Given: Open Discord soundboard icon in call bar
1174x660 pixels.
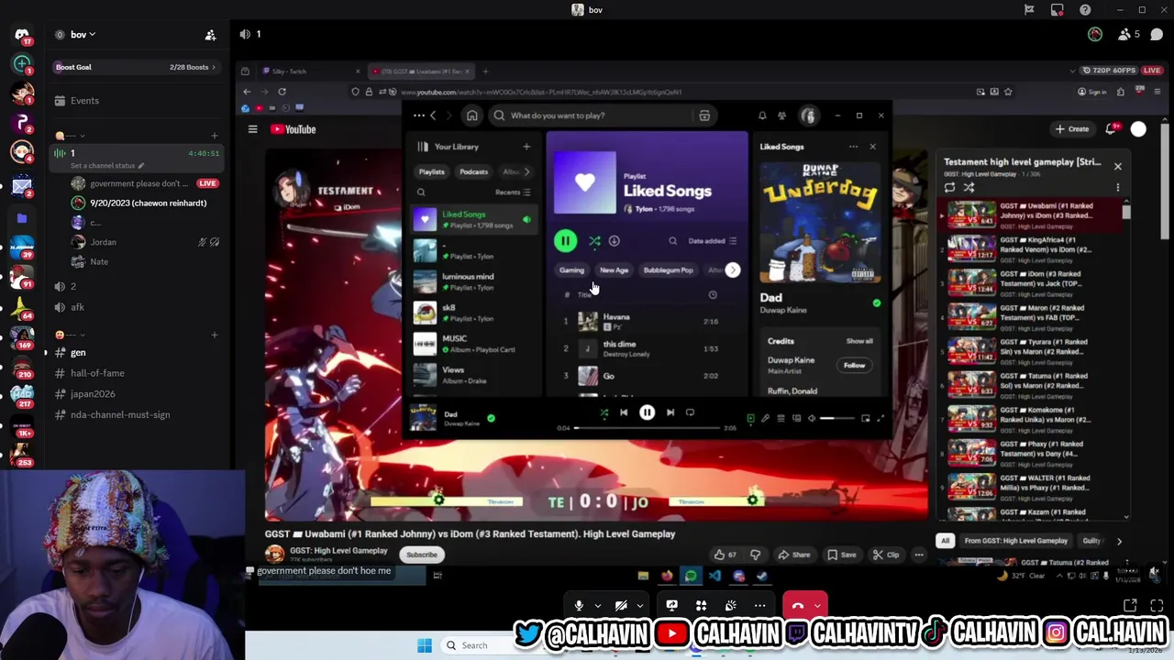Looking at the screenshot, I should (x=730, y=606).
